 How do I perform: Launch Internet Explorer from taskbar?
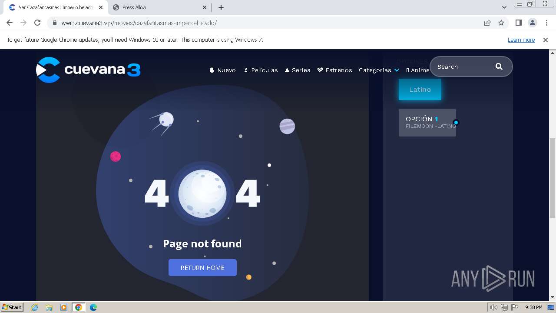point(34,307)
